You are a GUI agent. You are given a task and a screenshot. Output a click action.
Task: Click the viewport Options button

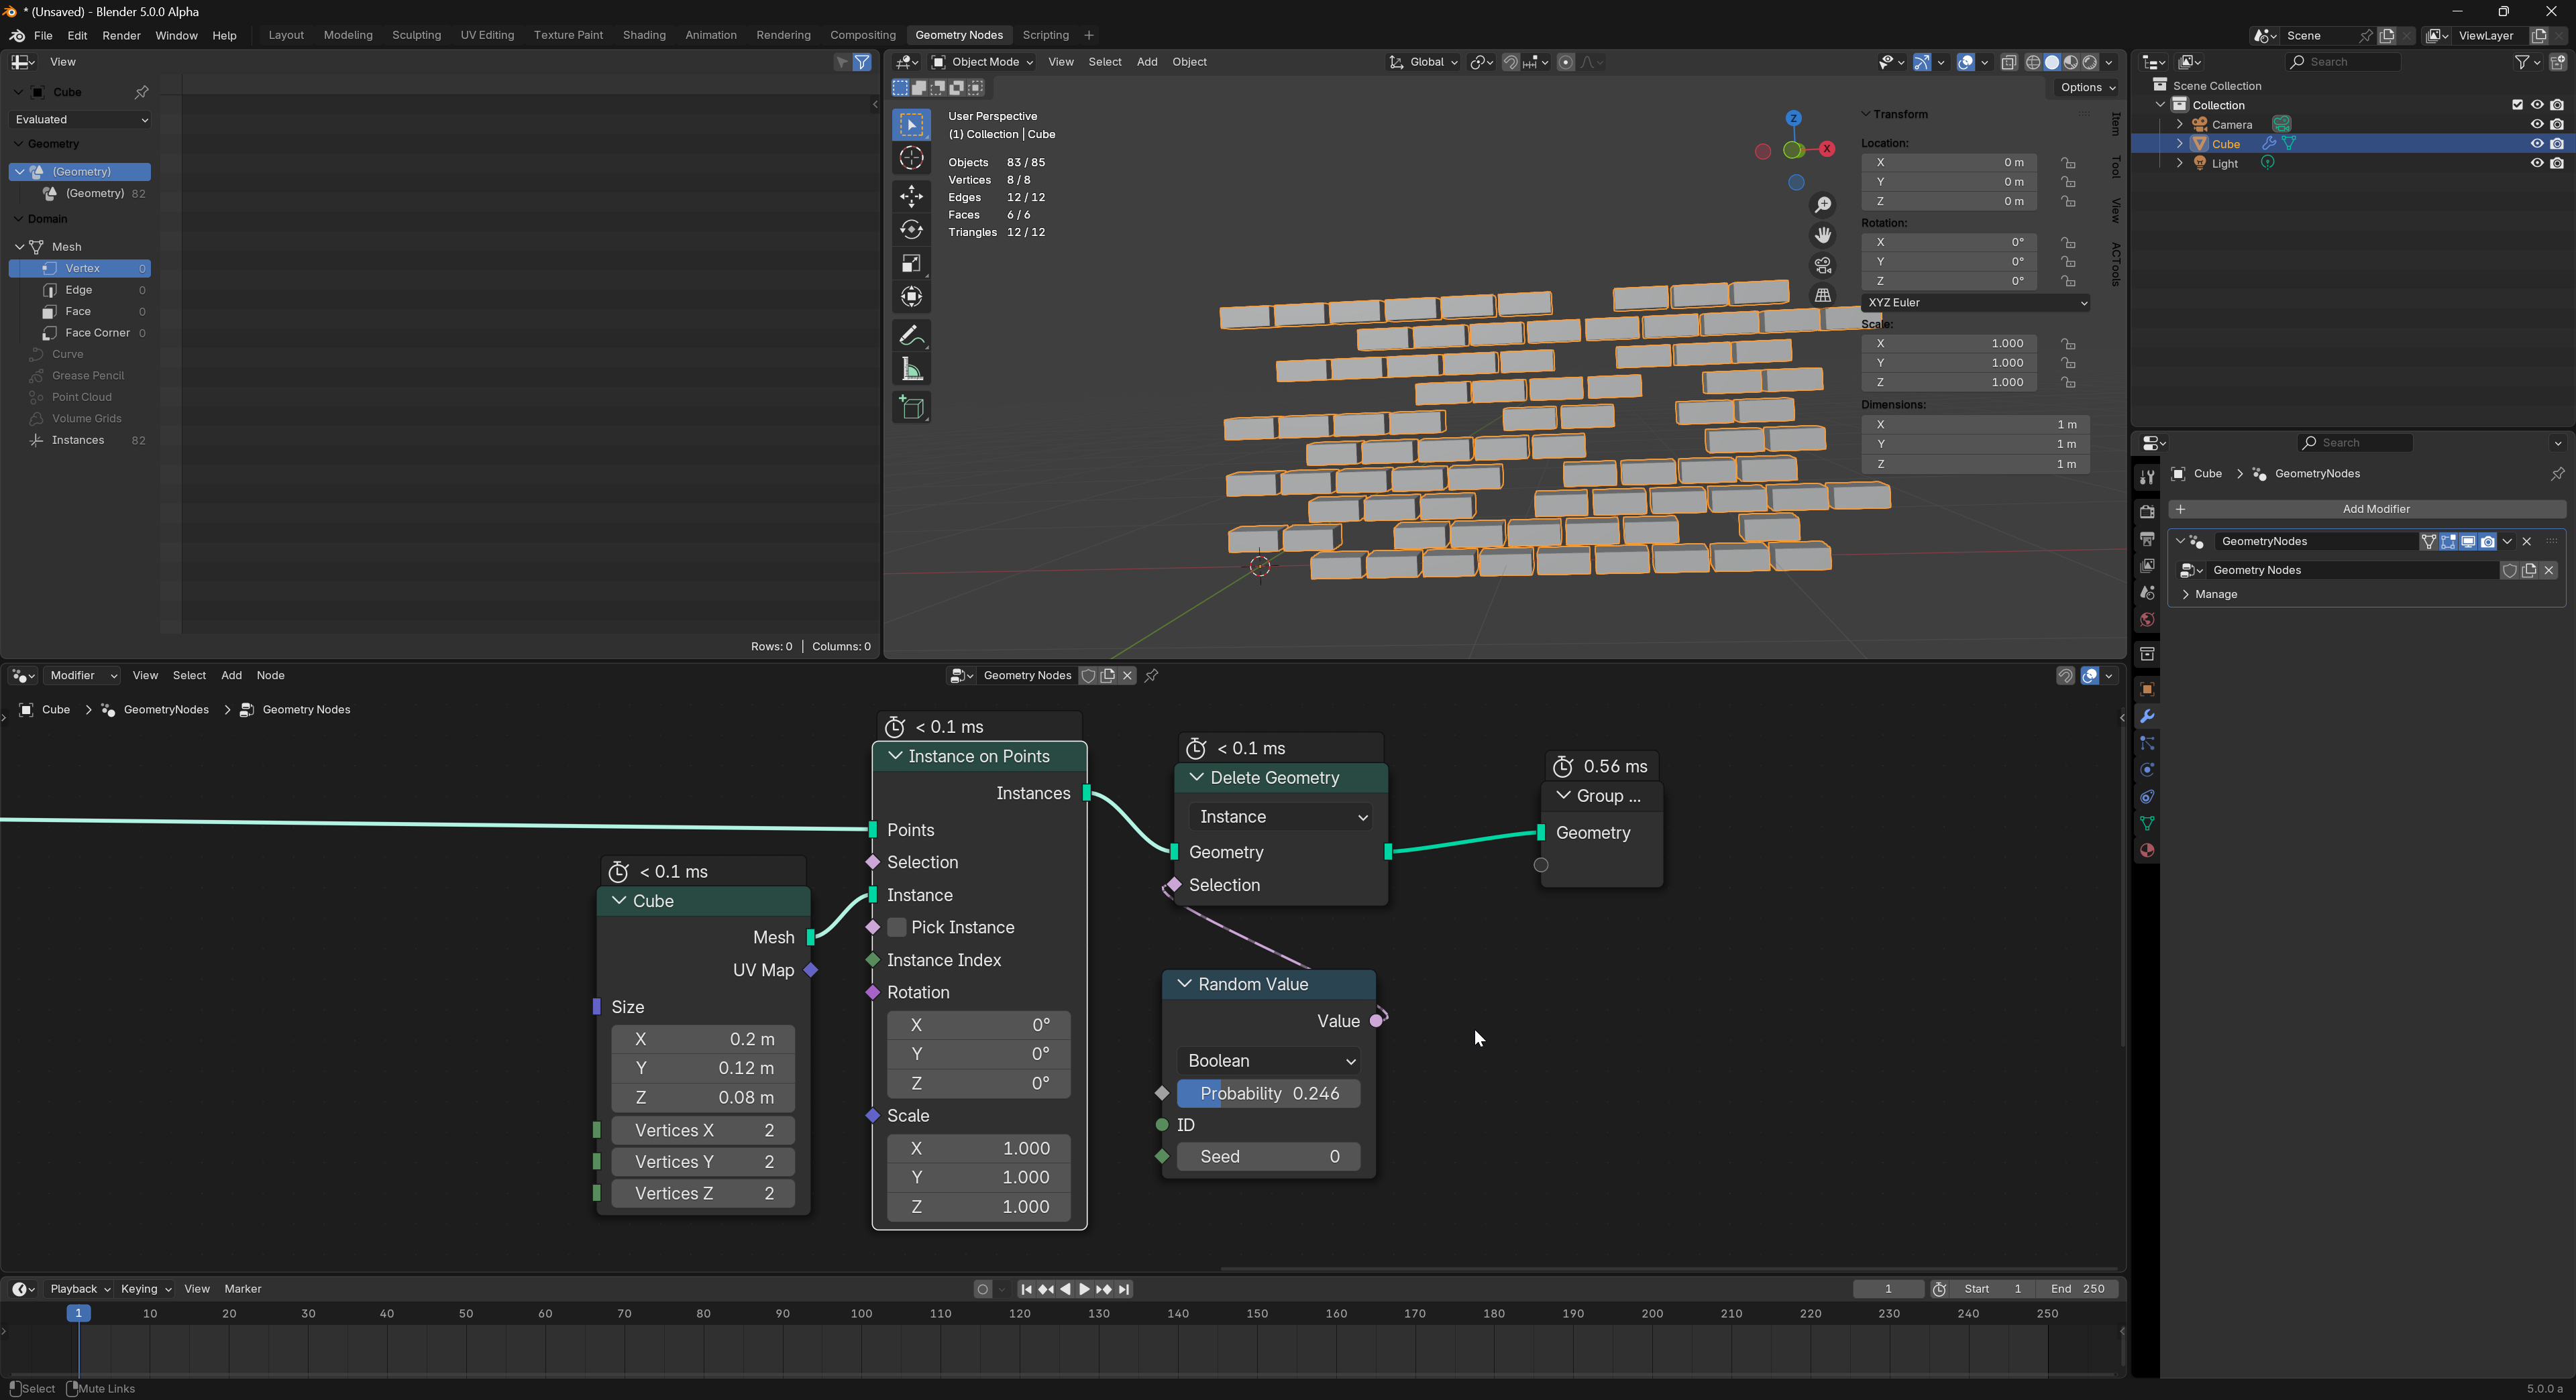pyautogui.click(x=2087, y=88)
